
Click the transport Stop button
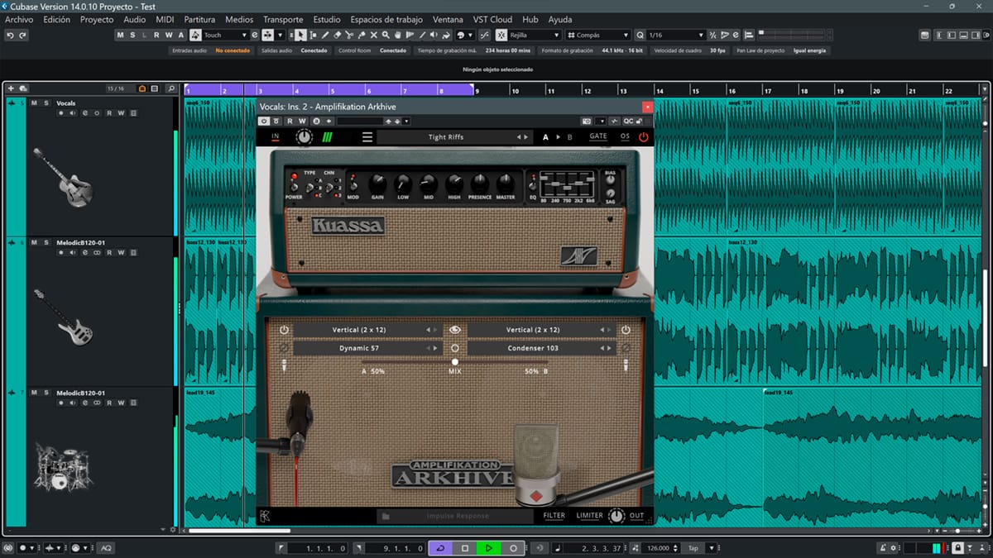465,548
